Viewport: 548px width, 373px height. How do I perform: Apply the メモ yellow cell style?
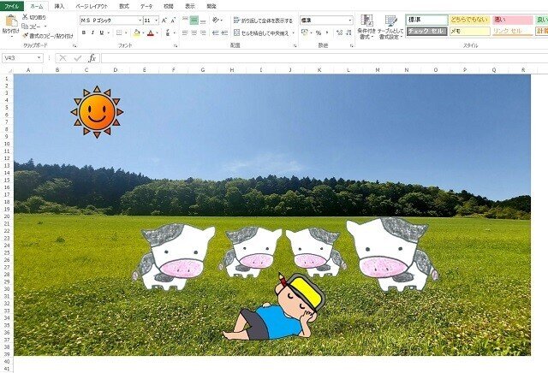click(x=470, y=31)
